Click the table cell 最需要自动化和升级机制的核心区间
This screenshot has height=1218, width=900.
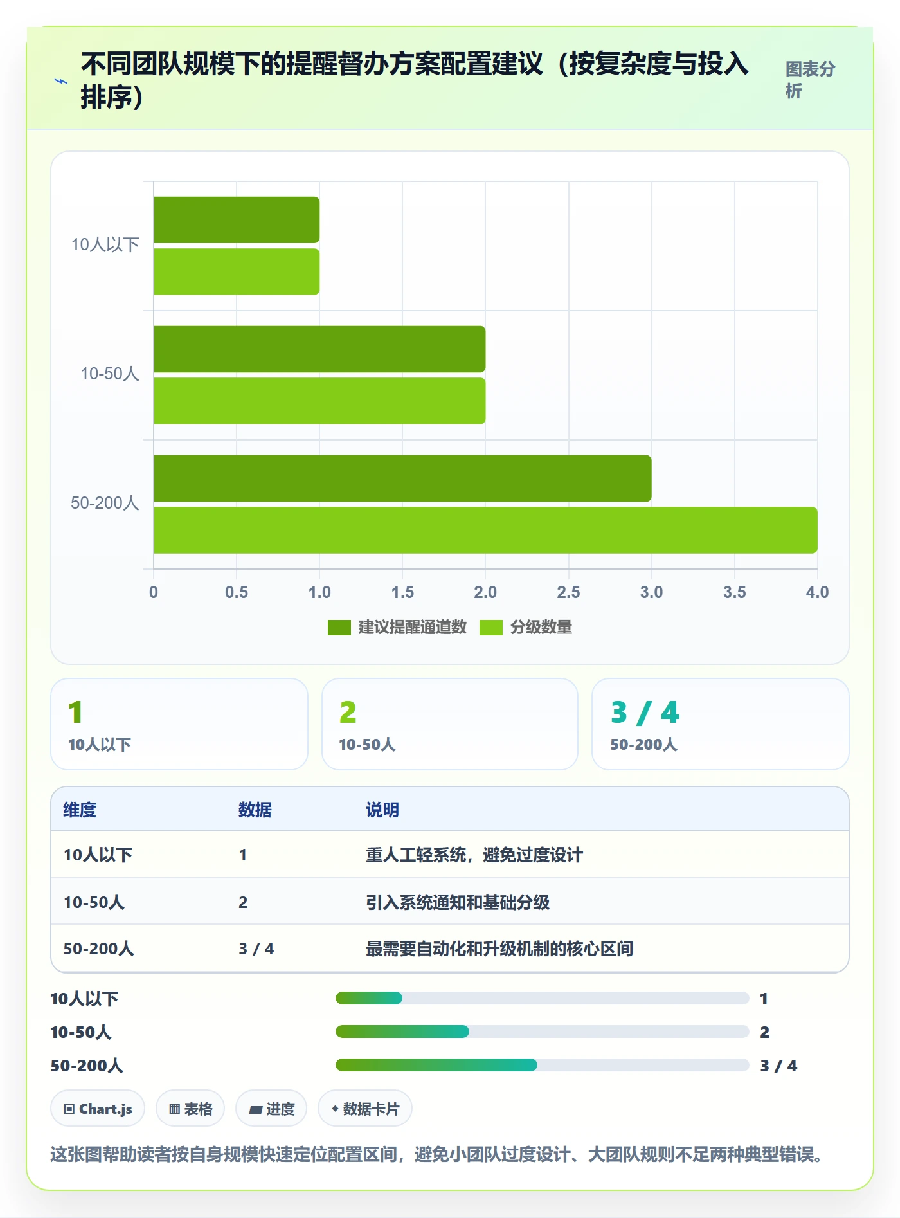500,949
